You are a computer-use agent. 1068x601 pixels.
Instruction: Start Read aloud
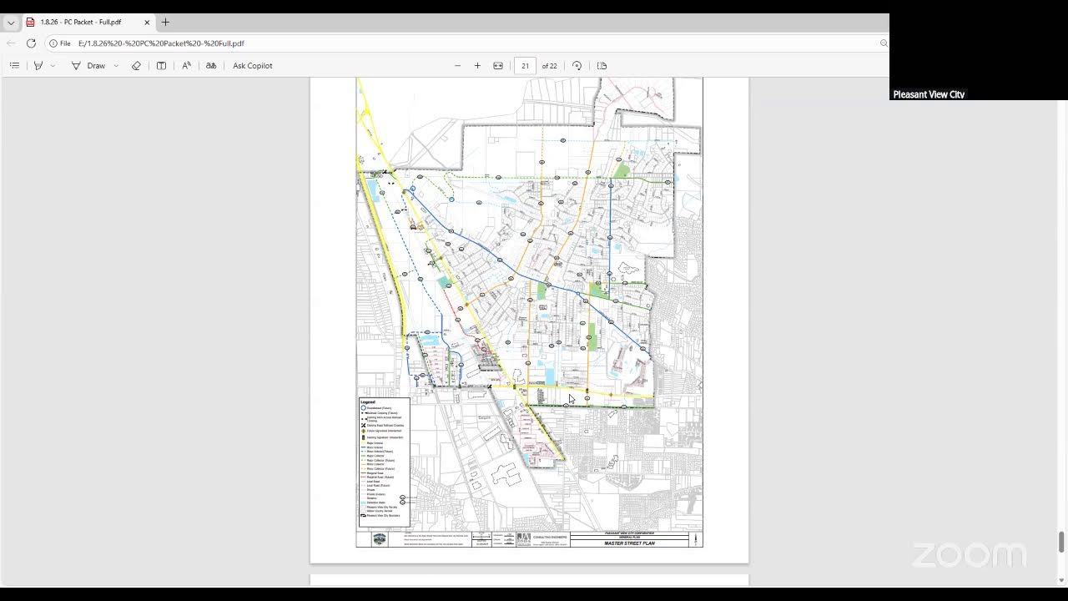[x=186, y=66]
